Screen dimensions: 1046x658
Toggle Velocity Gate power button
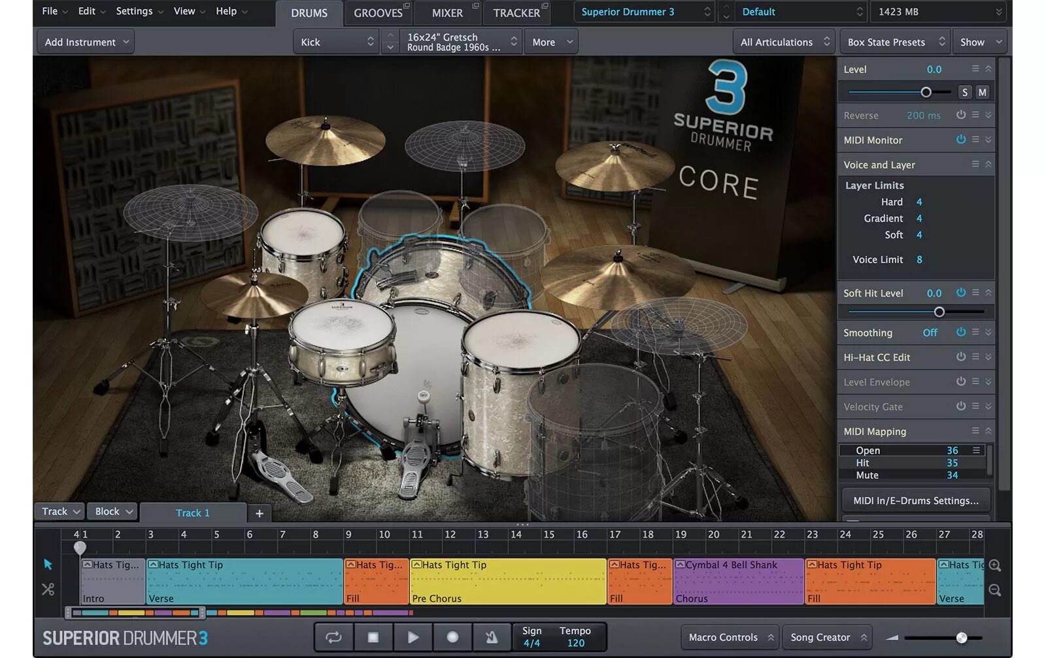pos(961,406)
